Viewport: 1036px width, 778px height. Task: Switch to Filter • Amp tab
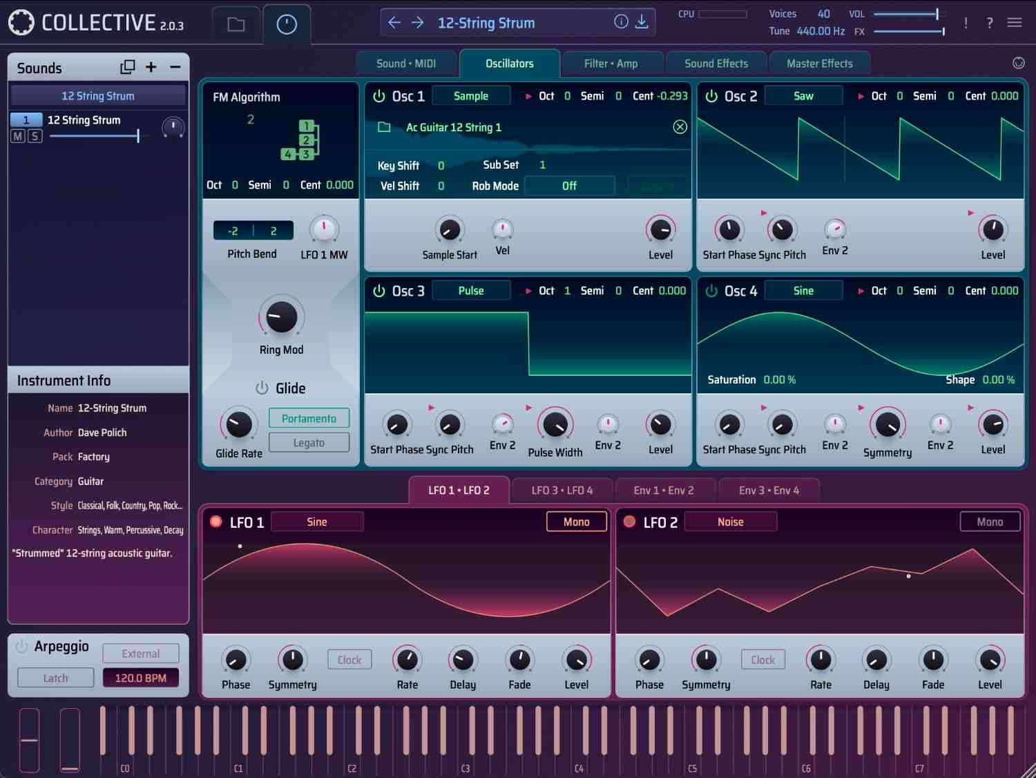click(x=611, y=64)
